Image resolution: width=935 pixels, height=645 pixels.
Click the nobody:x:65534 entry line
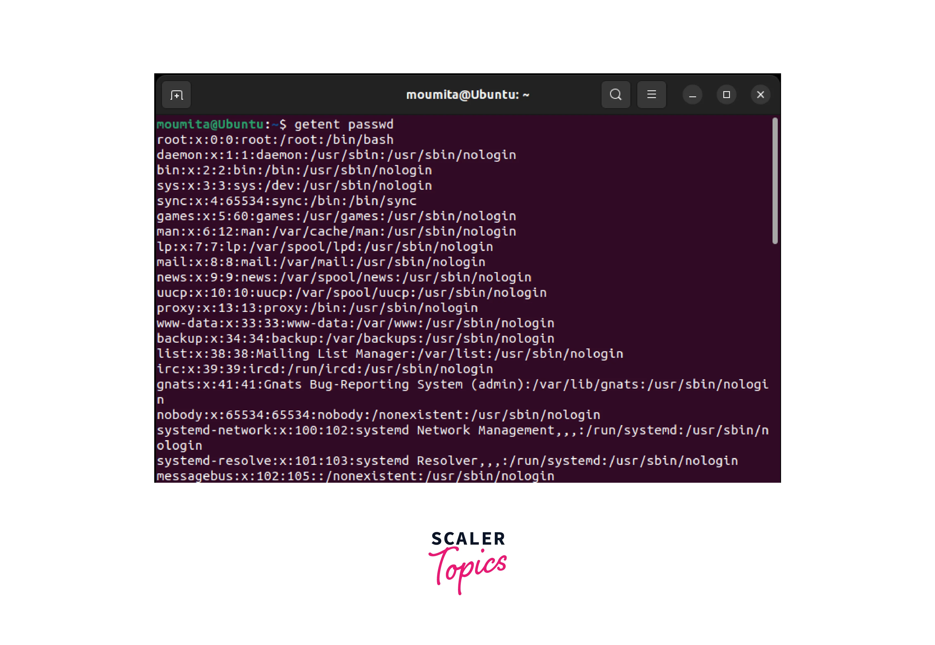coord(378,415)
